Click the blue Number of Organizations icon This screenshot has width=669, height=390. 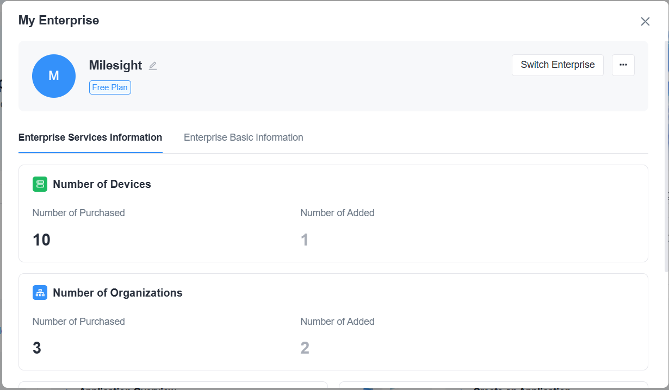coord(40,293)
